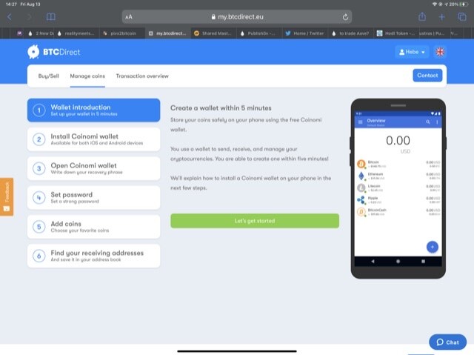Tap the AA reader text-size button
The height and width of the screenshot is (355, 474).
pyautogui.click(x=129, y=17)
